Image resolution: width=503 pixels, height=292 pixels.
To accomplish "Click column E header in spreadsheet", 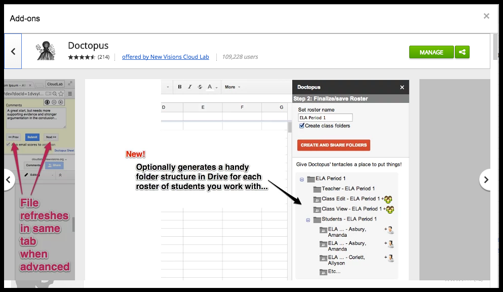I will coord(203,107).
